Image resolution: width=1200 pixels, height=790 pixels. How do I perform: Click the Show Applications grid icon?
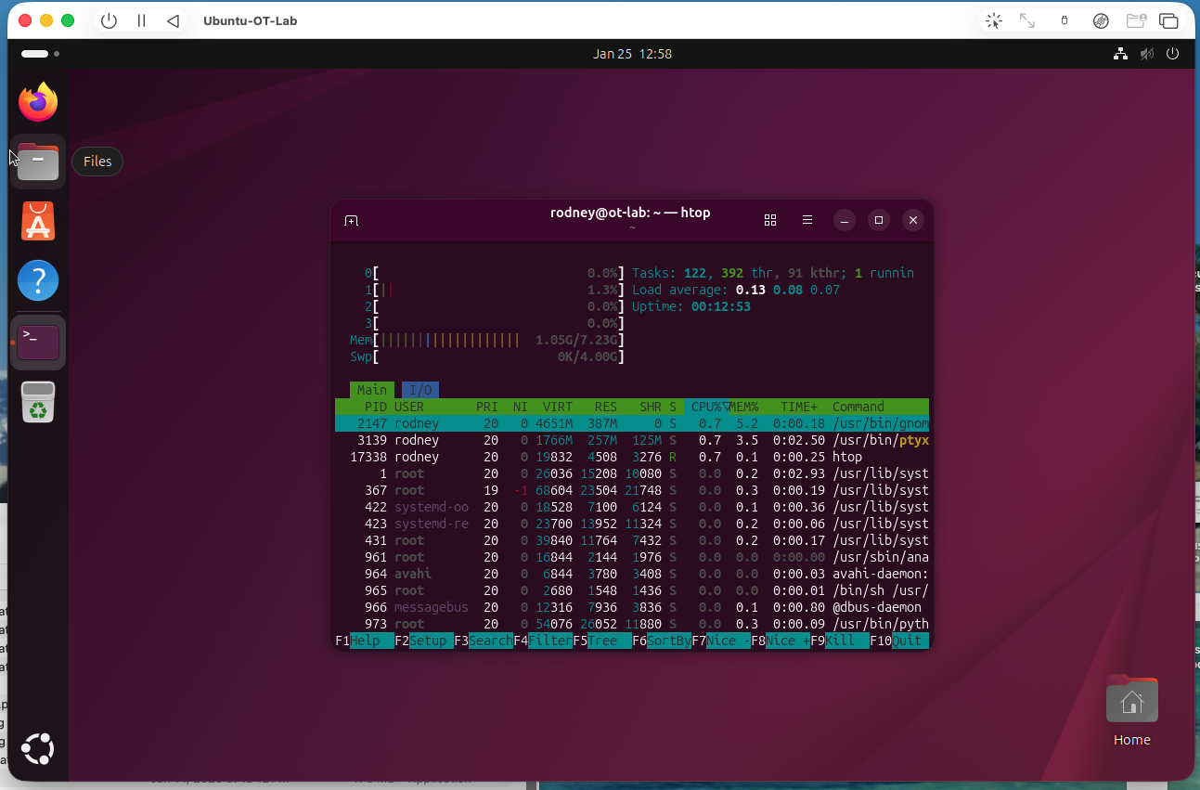pos(37,749)
